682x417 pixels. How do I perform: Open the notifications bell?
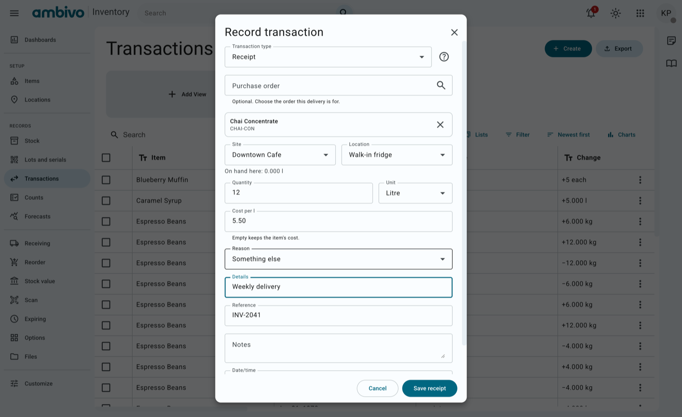click(591, 13)
